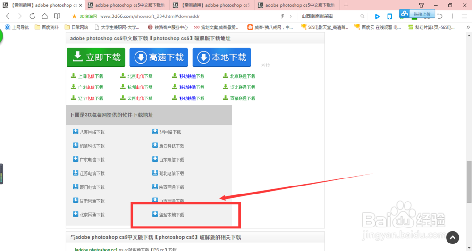Open the 日常网站 bookmark folder
472x251 pixels.
pos(76,27)
